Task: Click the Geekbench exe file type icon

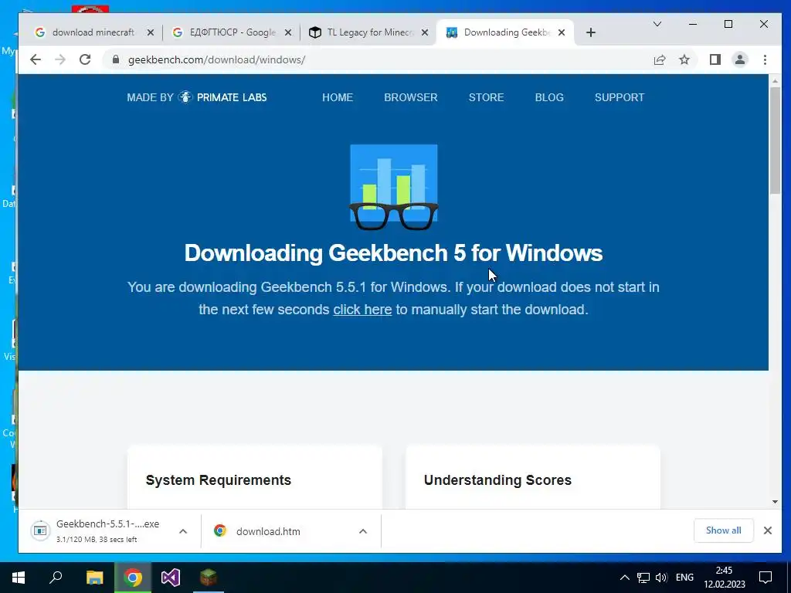Action: [40, 530]
